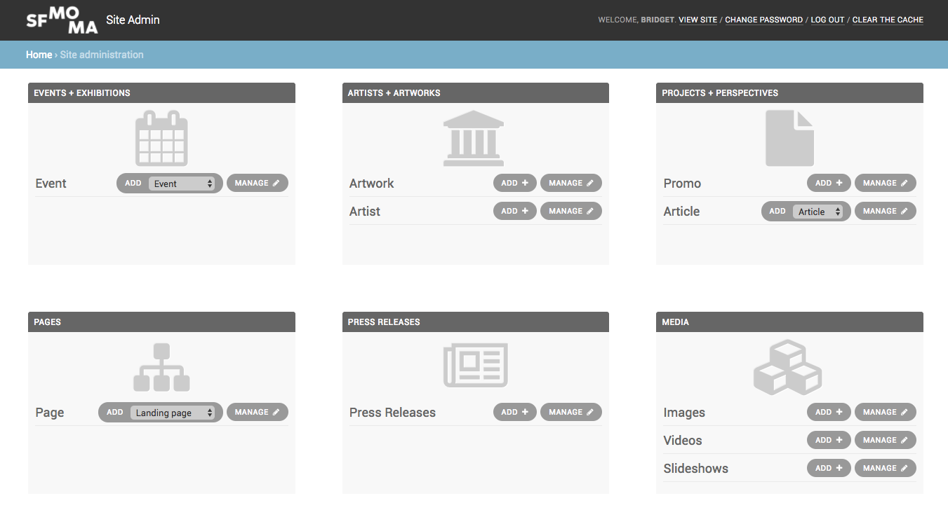The height and width of the screenshot is (510, 948).
Task: Open the Change Password link
Action: [763, 20]
